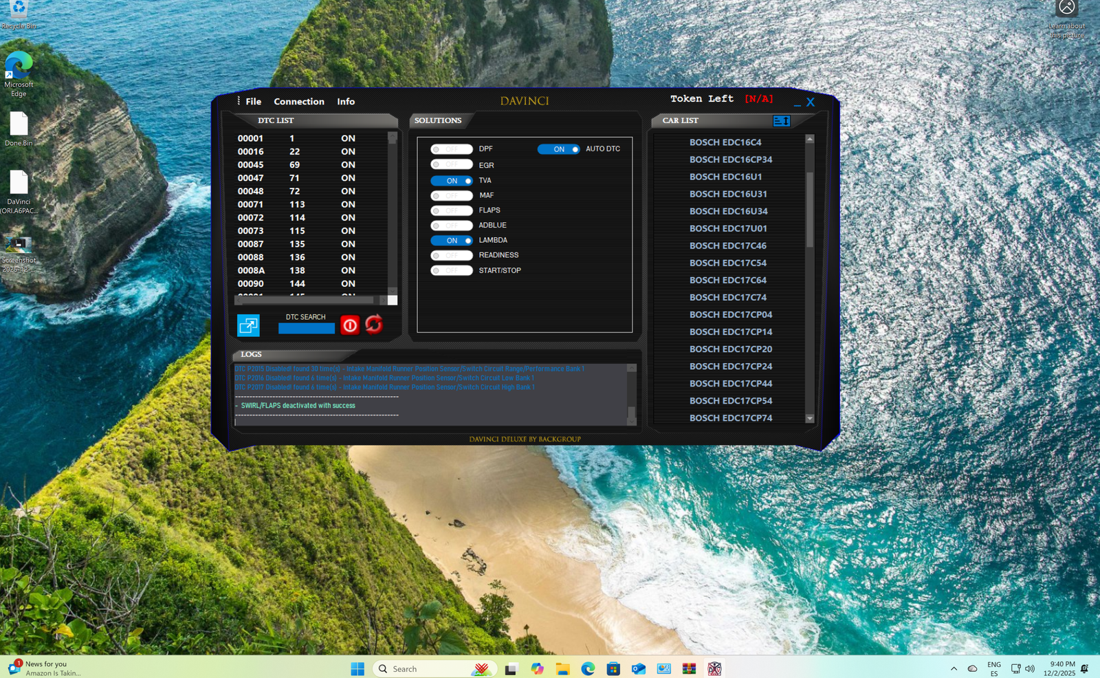Click the red circular refresh arrows icon

(374, 324)
